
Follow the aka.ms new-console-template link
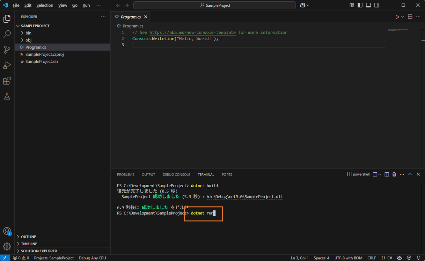pos(193,33)
